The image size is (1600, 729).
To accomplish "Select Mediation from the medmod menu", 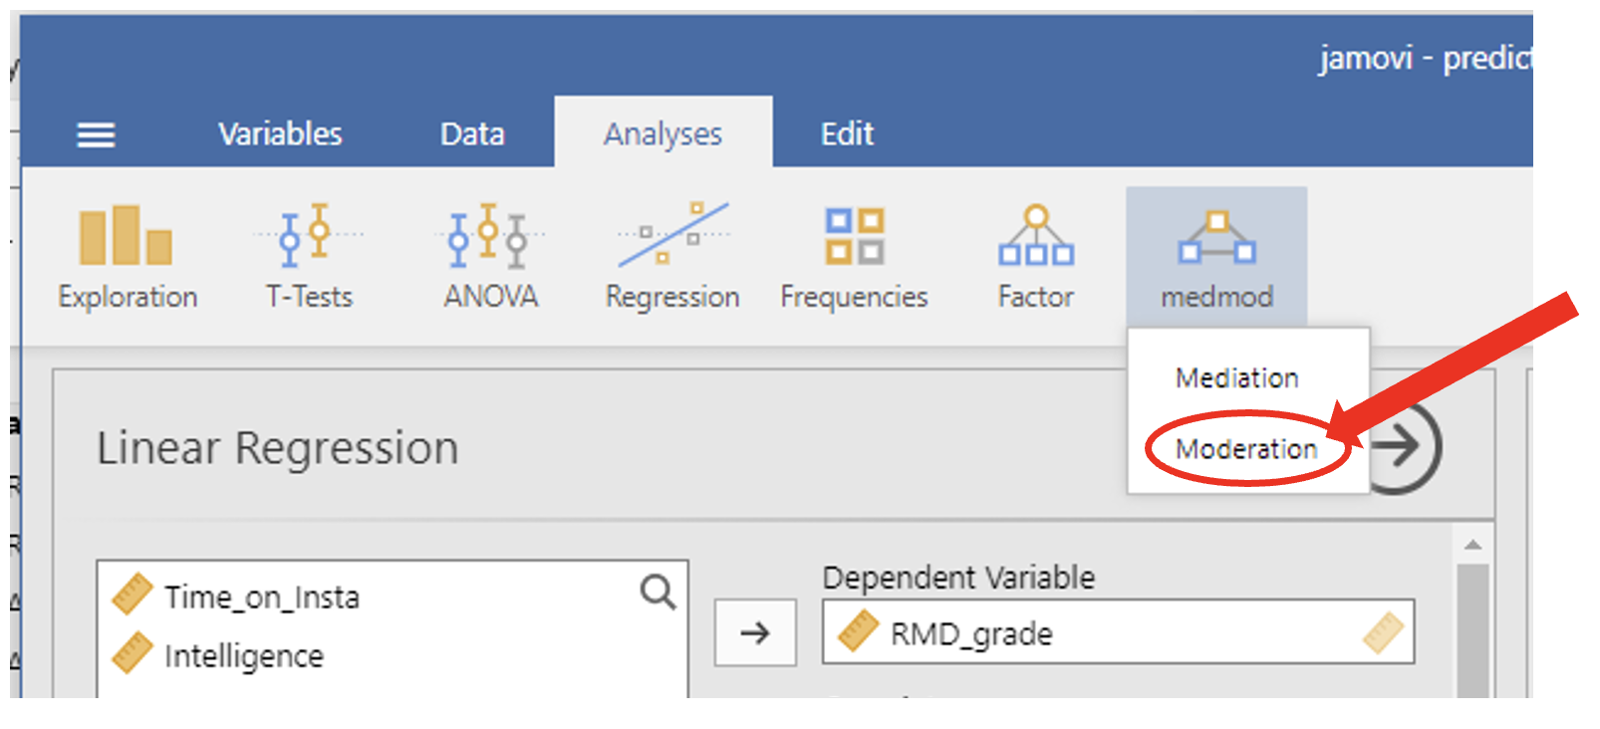I will (x=1236, y=378).
